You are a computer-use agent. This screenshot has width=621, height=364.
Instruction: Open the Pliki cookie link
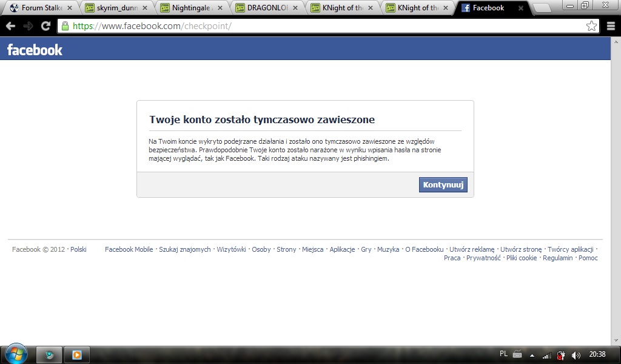click(522, 258)
